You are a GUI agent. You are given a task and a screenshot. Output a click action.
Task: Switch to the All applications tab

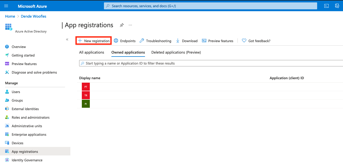[91, 52]
